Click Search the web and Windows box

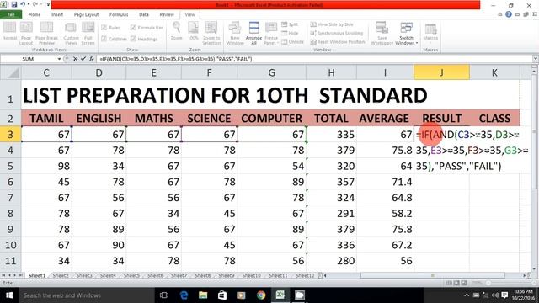pos(86,295)
